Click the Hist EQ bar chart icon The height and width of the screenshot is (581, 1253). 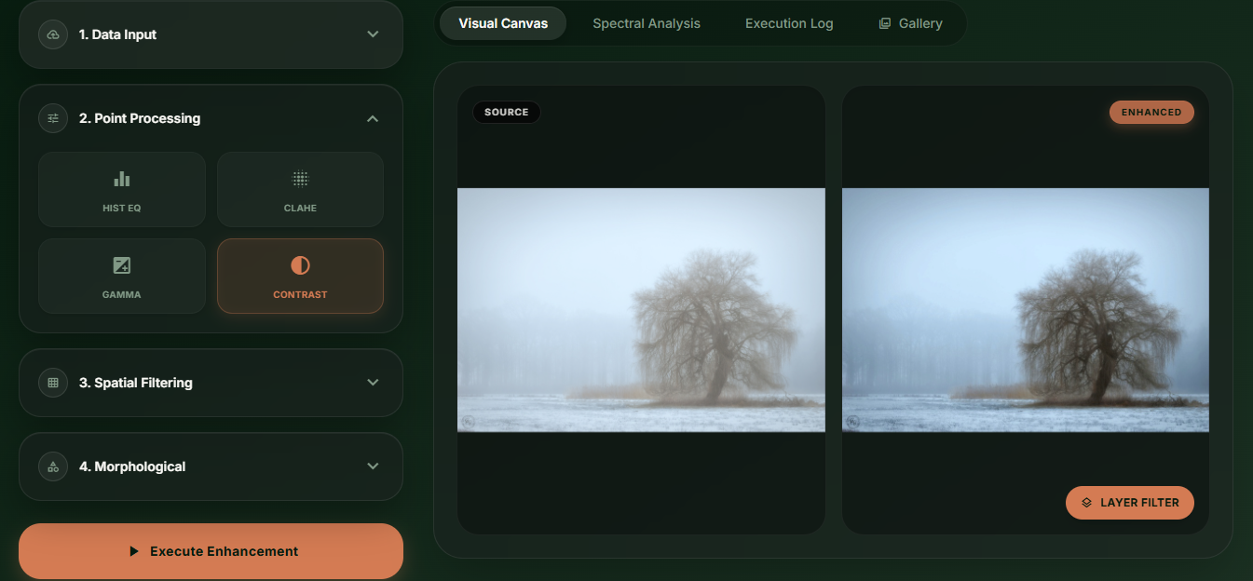[122, 179]
